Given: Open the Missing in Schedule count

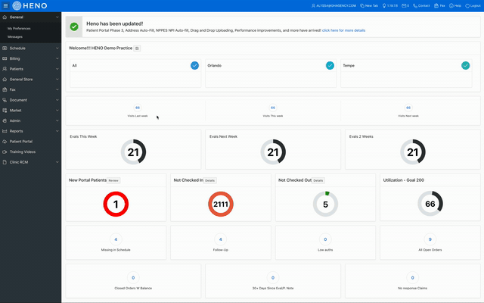Looking at the screenshot, I should tap(116, 239).
